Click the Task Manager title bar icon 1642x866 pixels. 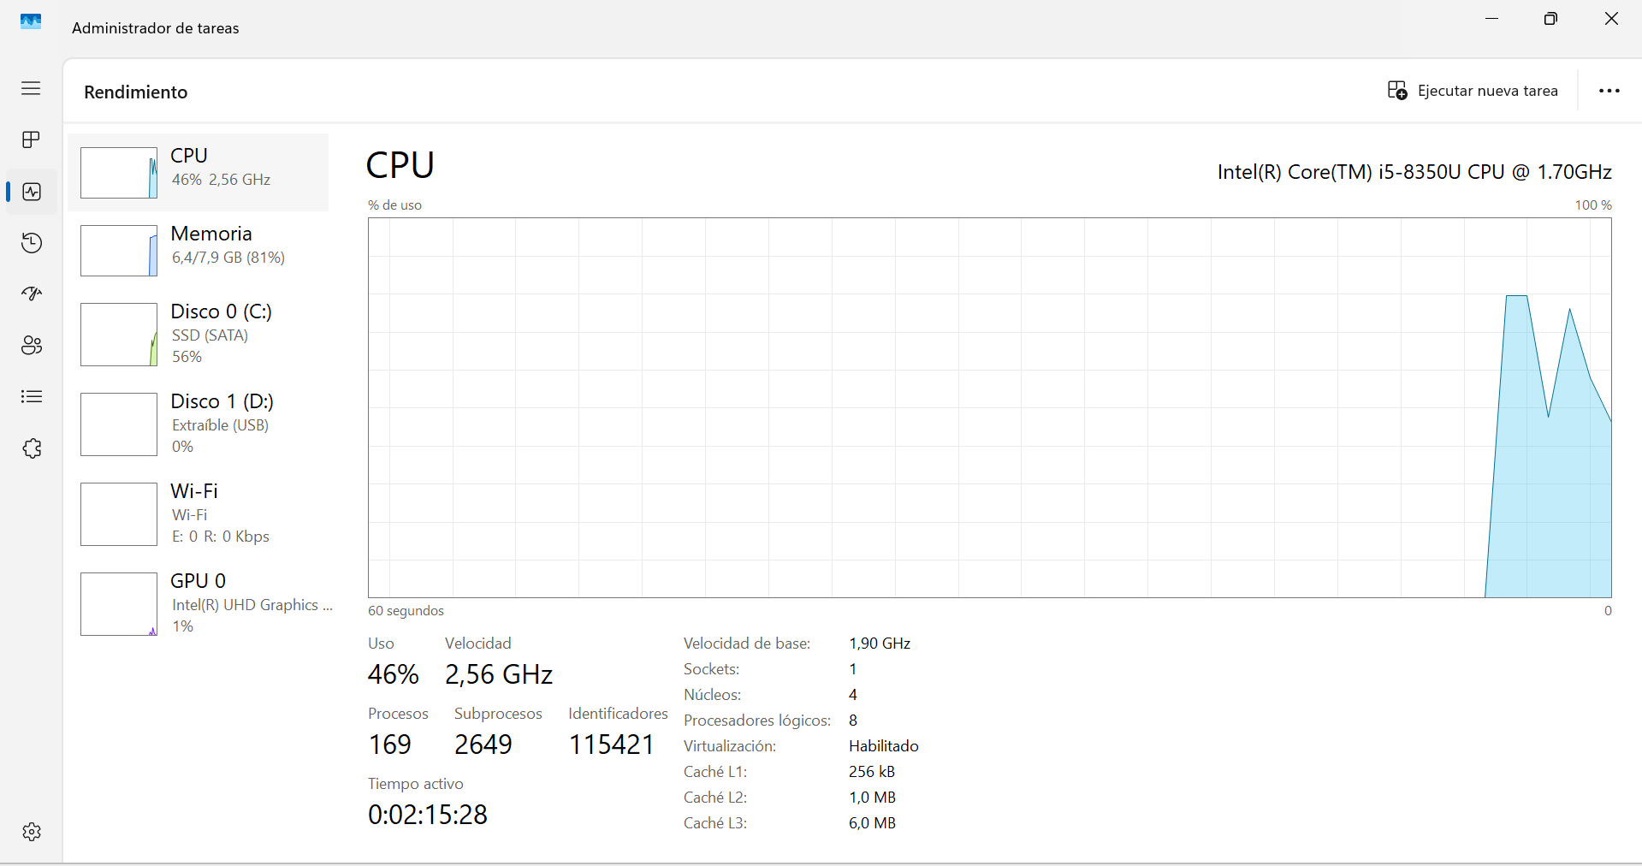pyautogui.click(x=31, y=22)
